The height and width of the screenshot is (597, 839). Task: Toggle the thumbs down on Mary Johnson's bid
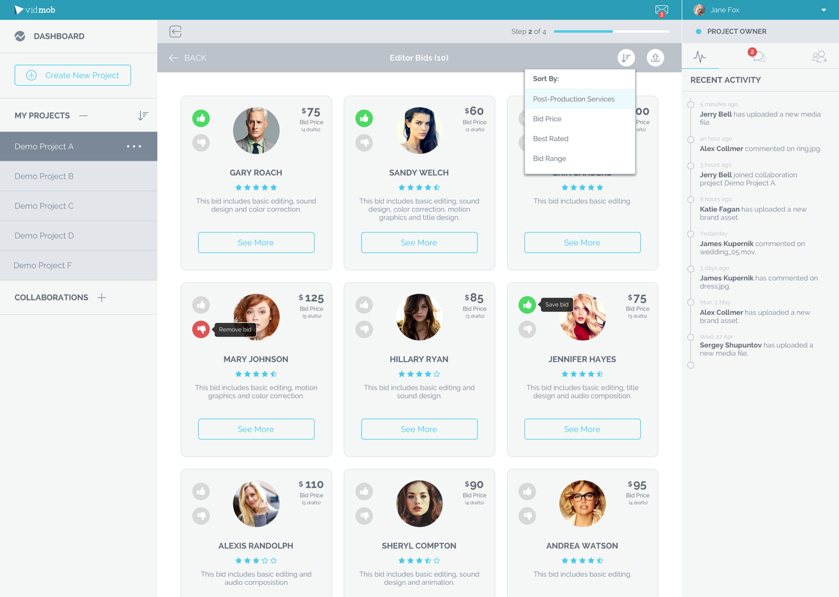(x=201, y=329)
